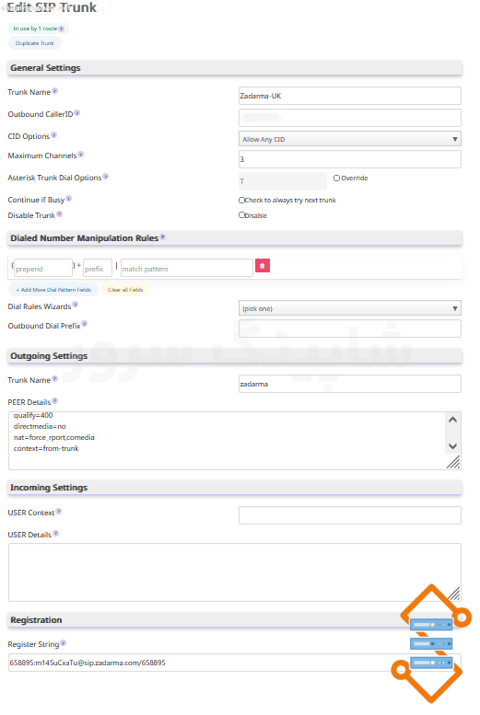Click 'nat=force_rport,comedia' line in PEER Details
The image size is (480, 715).
click(x=53, y=437)
